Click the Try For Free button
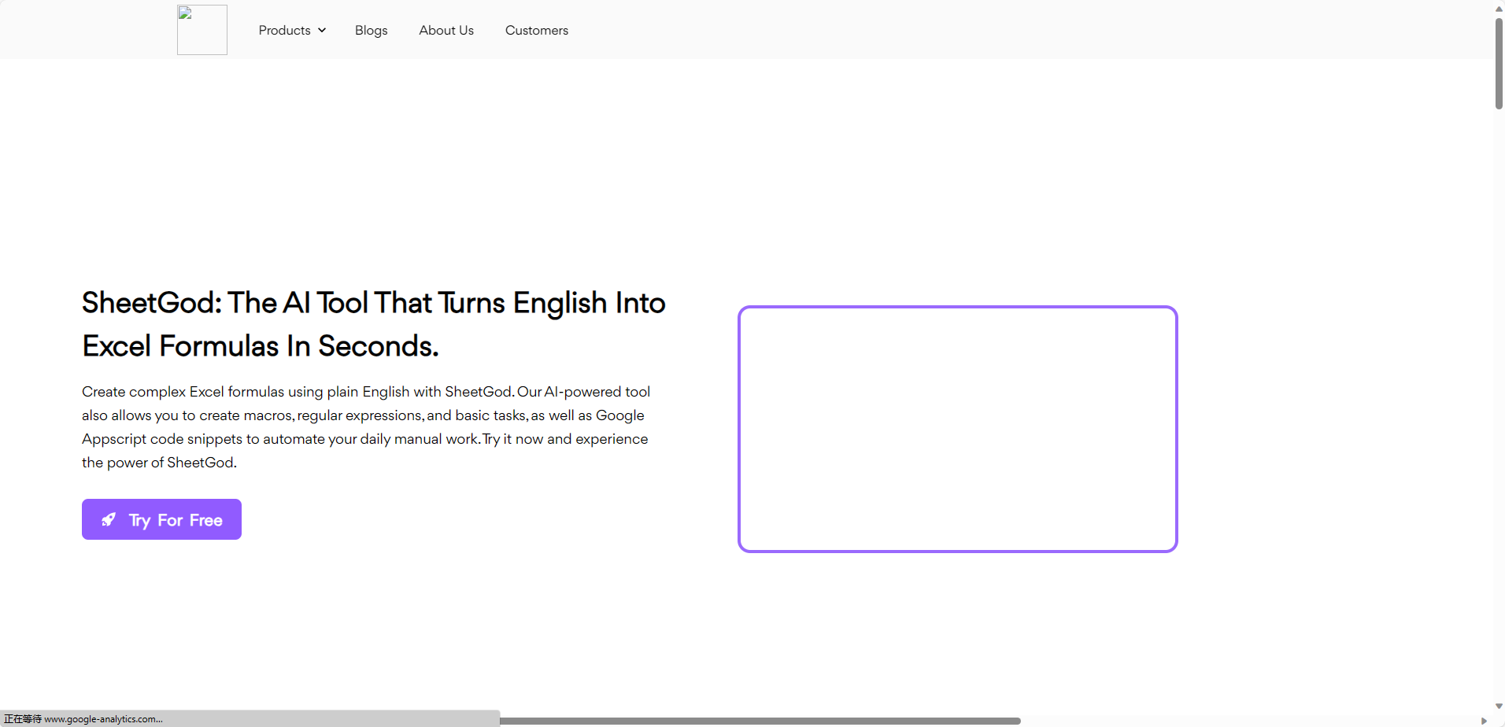The width and height of the screenshot is (1505, 727). coord(161,519)
